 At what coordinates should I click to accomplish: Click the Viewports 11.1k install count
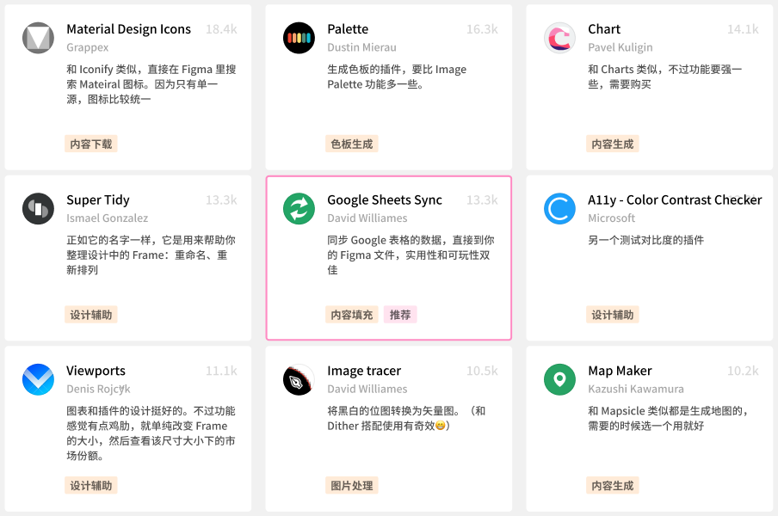click(x=220, y=372)
